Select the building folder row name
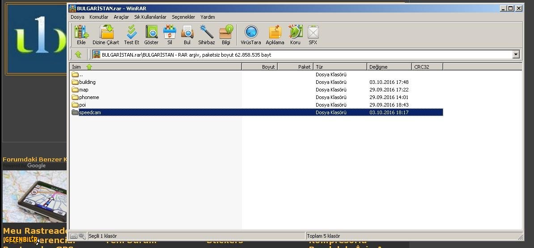Image resolution: width=534 pixels, height=248 pixels. point(87,82)
